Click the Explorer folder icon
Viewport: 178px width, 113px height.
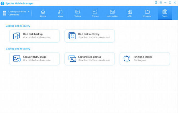point(147,12)
